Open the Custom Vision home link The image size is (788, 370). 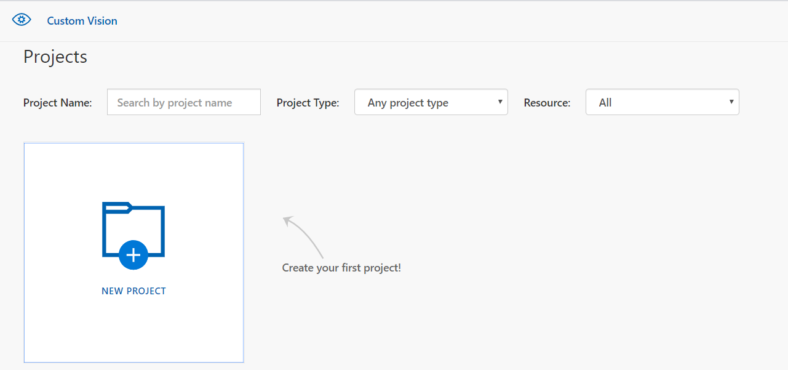point(82,21)
